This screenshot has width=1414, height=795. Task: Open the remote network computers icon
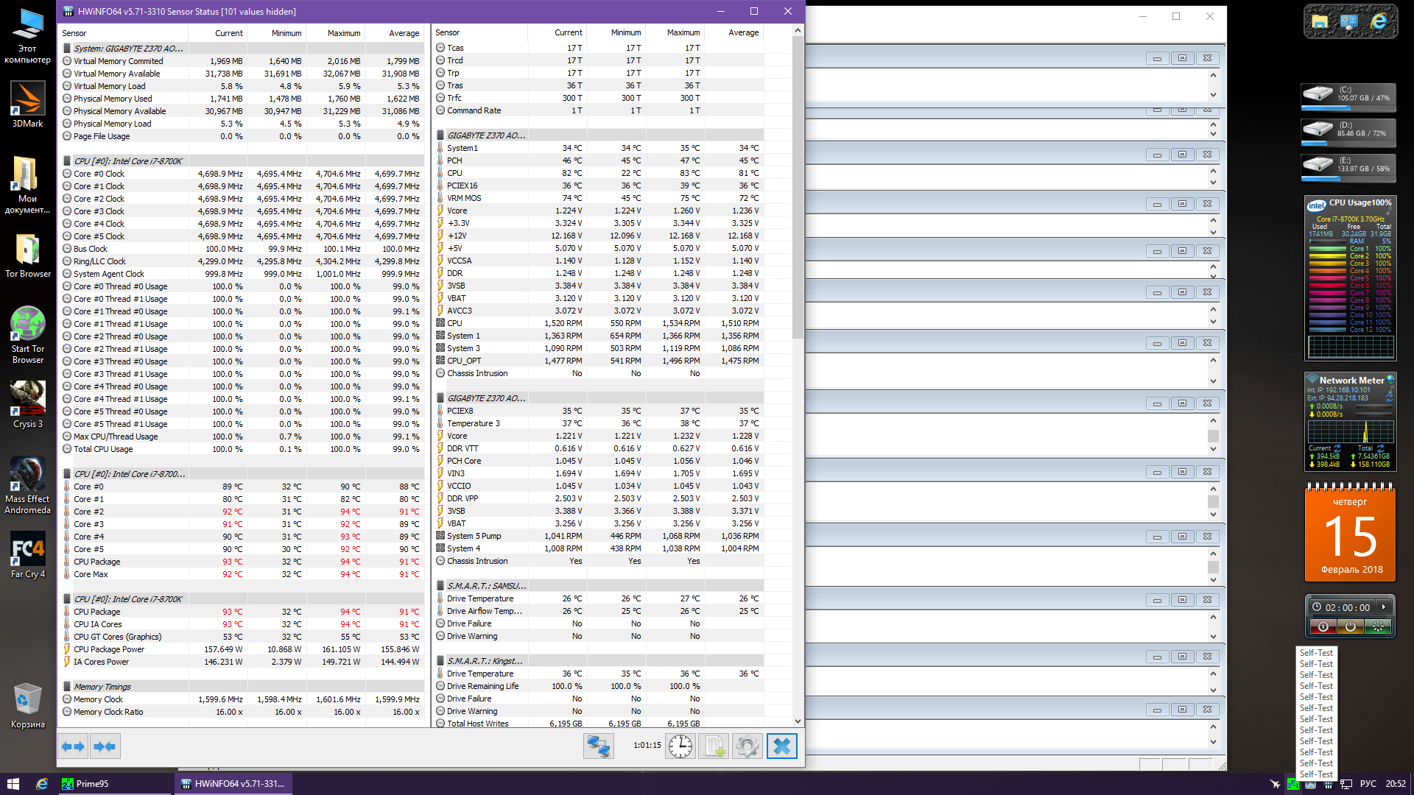coord(598,746)
